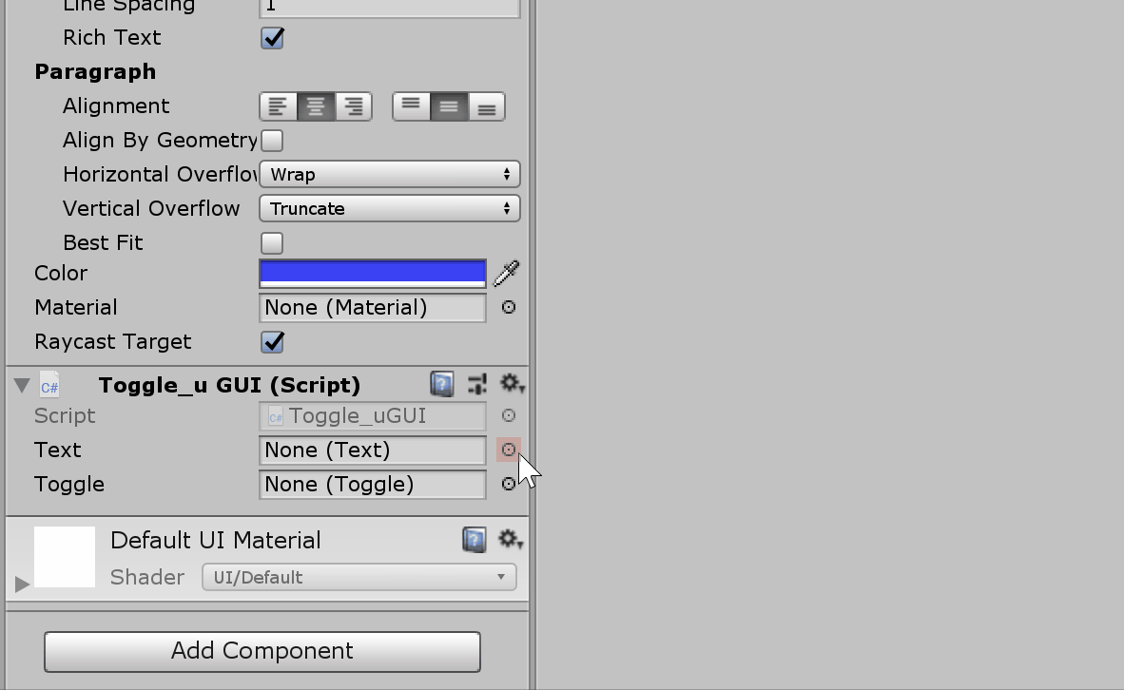This screenshot has width=1124, height=690.
Task: Uncheck Raycast Target
Action: [272, 341]
